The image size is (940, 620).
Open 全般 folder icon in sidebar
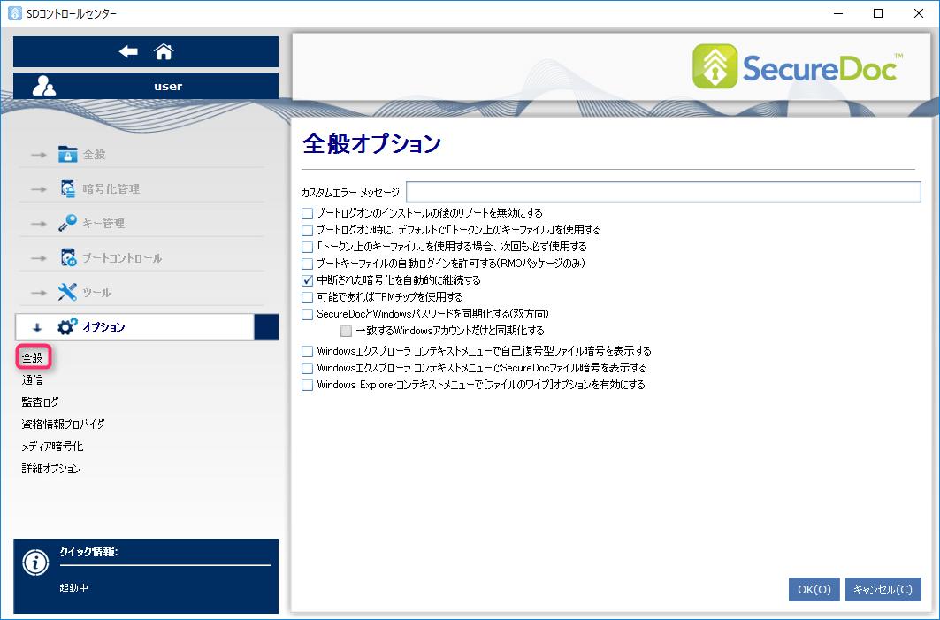coord(68,155)
